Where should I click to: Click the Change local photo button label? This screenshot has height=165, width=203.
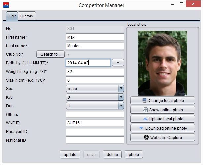[166, 101]
